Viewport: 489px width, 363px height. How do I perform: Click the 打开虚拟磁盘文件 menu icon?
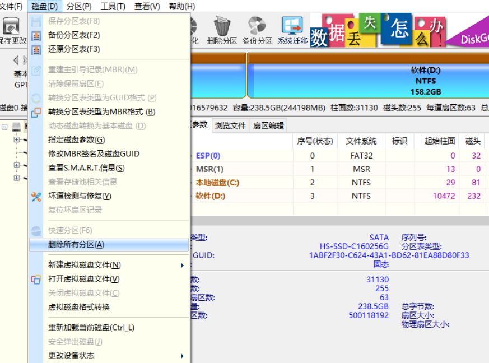tap(36, 279)
